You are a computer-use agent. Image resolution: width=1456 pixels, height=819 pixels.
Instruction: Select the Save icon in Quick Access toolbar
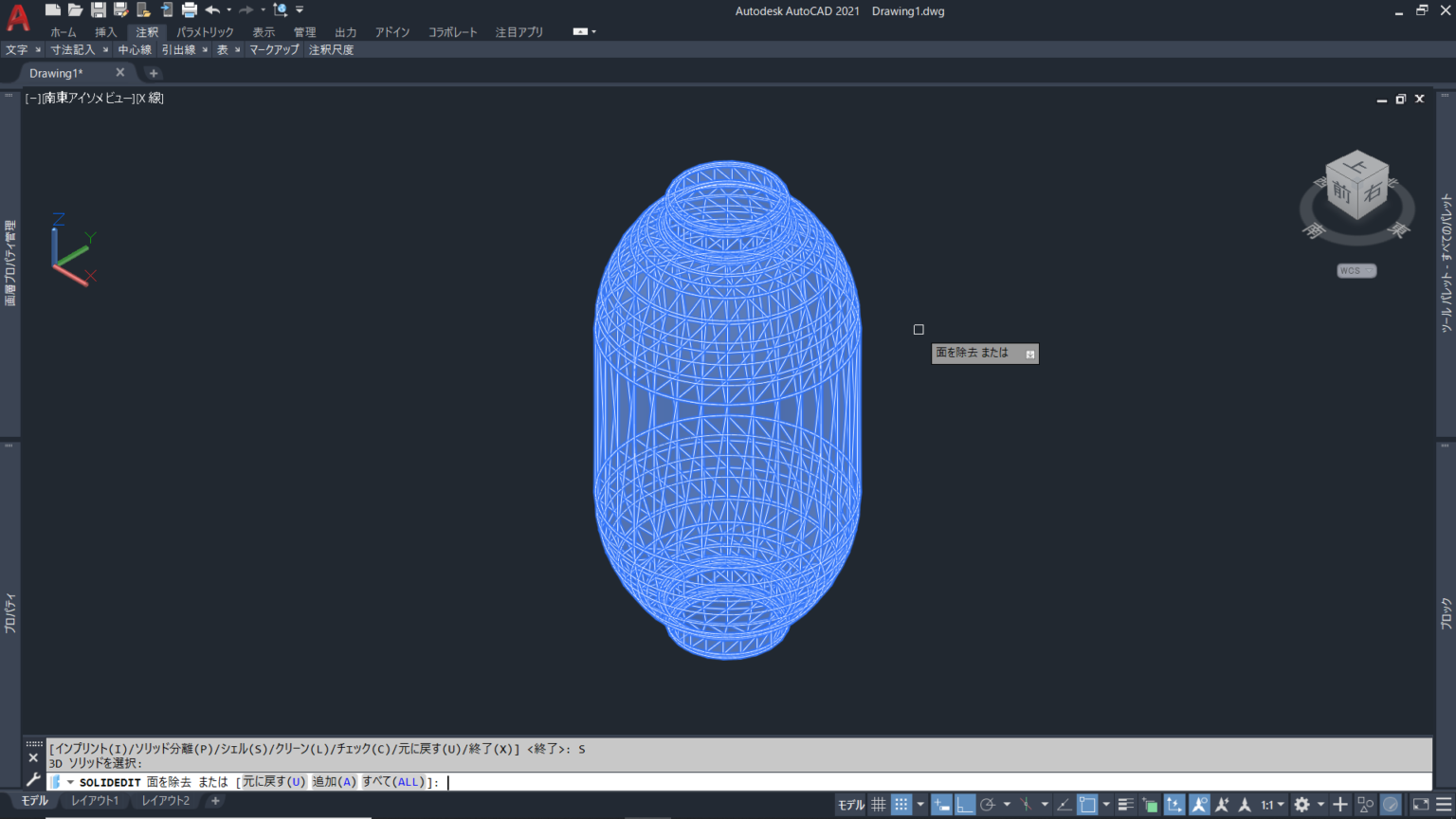tap(98, 9)
